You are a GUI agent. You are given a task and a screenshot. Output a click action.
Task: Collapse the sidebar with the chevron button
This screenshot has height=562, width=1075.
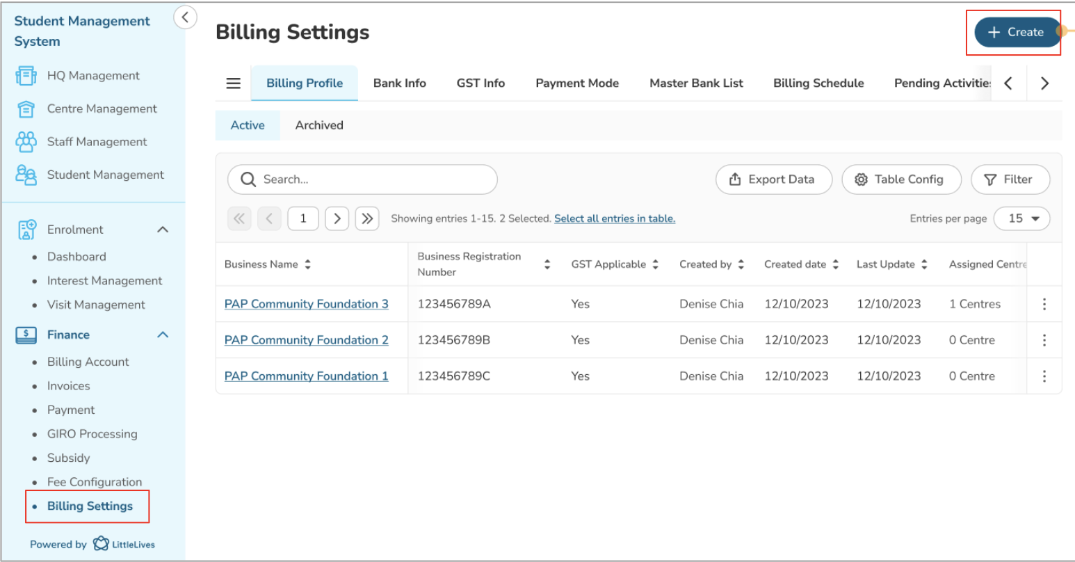[185, 17]
